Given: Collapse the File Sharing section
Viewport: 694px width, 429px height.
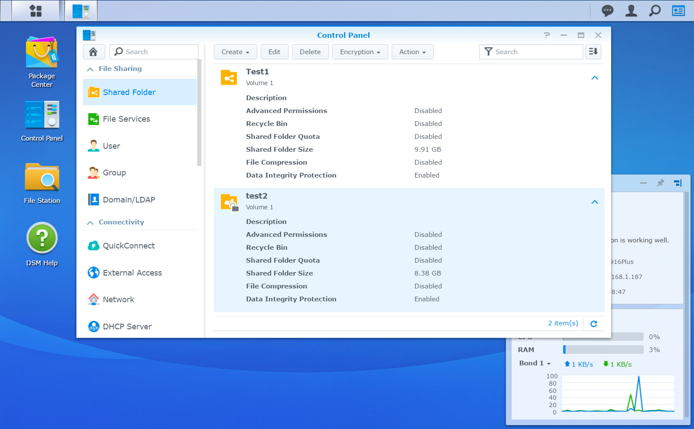Looking at the screenshot, I should [90, 69].
